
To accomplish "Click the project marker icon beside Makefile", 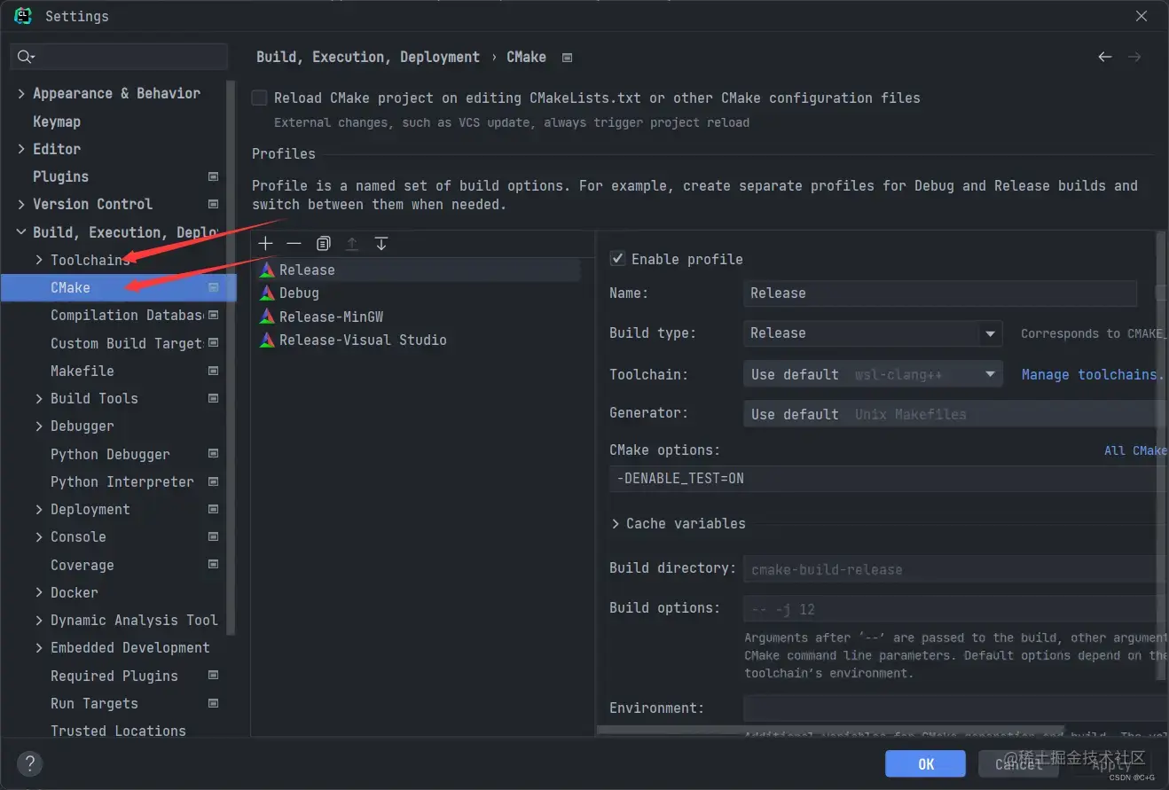I will [213, 371].
